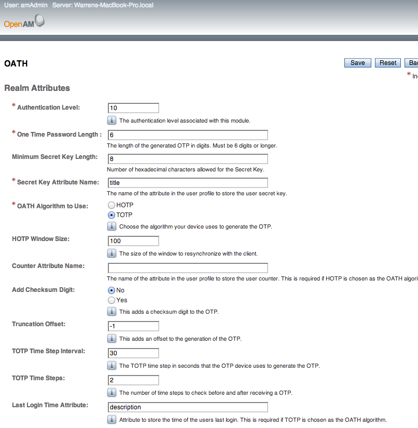Image resolution: width=418 pixels, height=428 pixels.
Task: Open info tooltip for HOTP Window Size
Action: pos(112,253)
